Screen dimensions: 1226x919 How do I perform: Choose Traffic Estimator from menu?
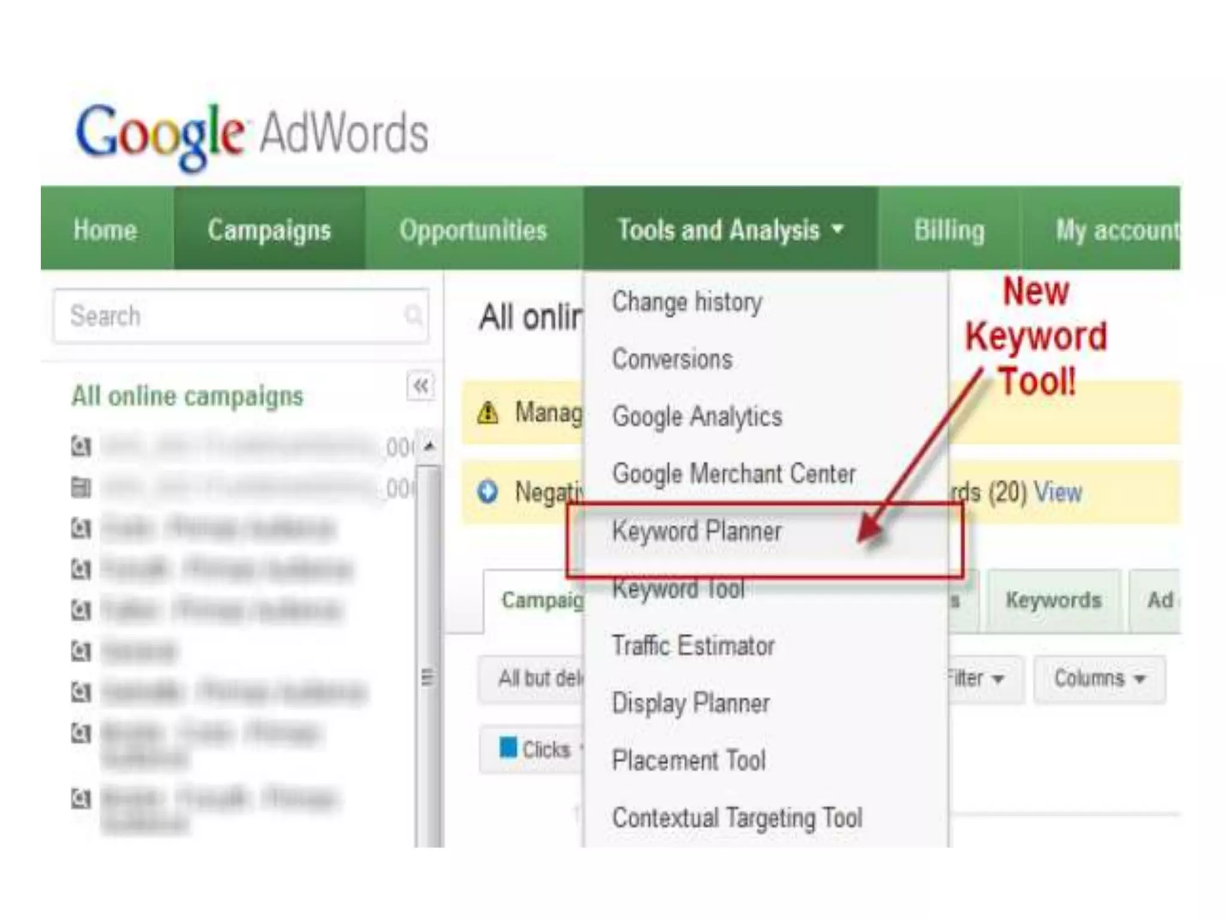693,646
